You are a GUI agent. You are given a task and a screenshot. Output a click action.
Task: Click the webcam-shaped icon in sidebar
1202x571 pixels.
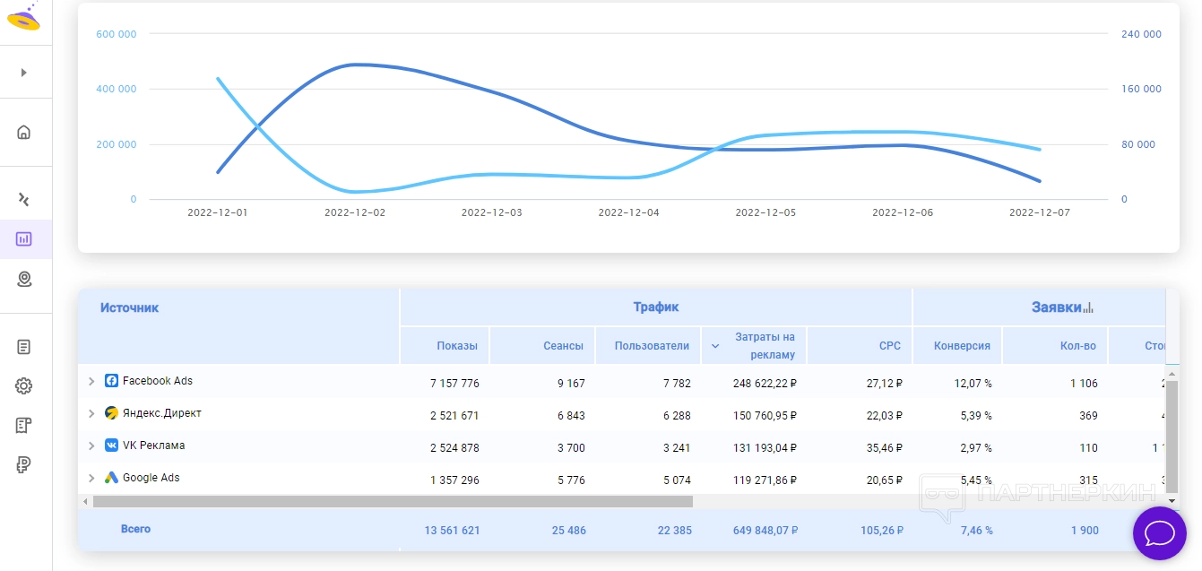(x=24, y=280)
